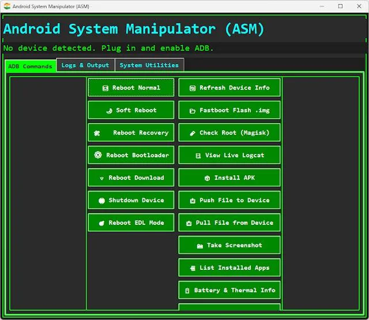The height and width of the screenshot is (320, 369).
Task: Click the Soft Reboot button
Action: point(131,110)
